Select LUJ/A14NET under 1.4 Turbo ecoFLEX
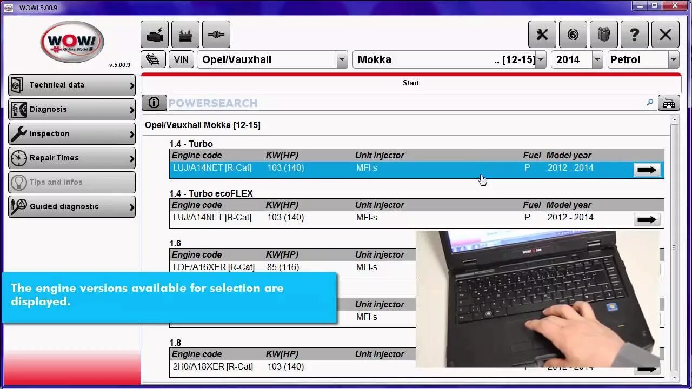Image resolution: width=692 pixels, height=389 pixels. (x=416, y=219)
